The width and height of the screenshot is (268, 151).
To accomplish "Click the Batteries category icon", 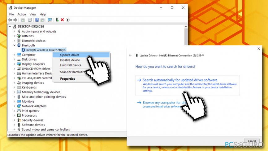I will pyautogui.click(x=19, y=36).
